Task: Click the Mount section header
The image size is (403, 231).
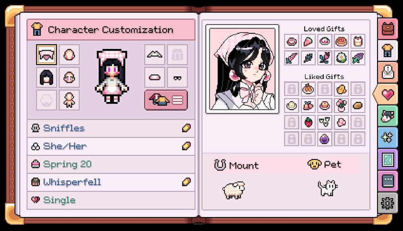Action: 237,165
